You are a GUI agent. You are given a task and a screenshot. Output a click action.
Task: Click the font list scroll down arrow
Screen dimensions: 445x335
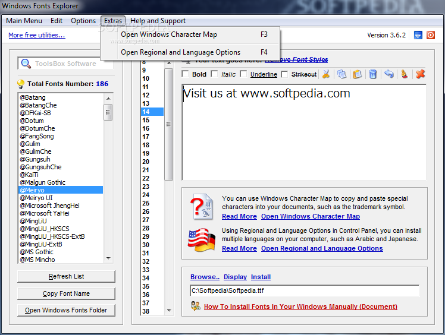(108, 258)
